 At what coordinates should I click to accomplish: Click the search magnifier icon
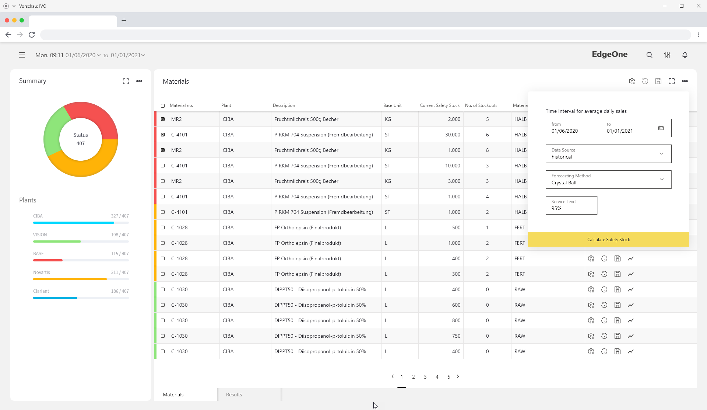tap(649, 55)
